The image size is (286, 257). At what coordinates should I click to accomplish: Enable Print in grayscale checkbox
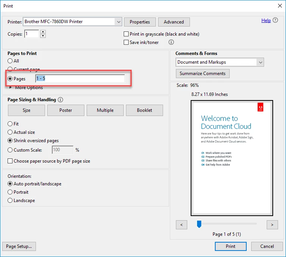tap(126, 34)
